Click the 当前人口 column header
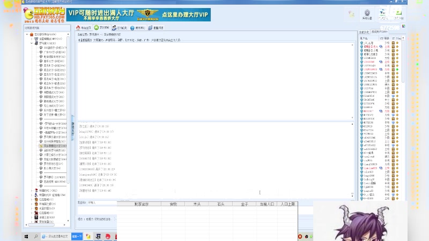This screenshot has width=429, height=241. coord(267,204)
